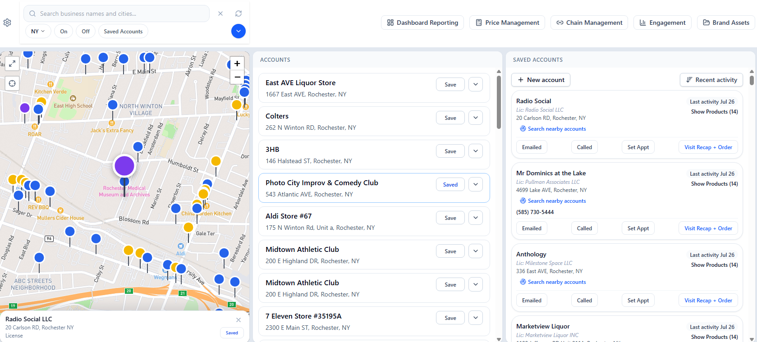
Task: Open Price Management
Action: click(507, 23)
